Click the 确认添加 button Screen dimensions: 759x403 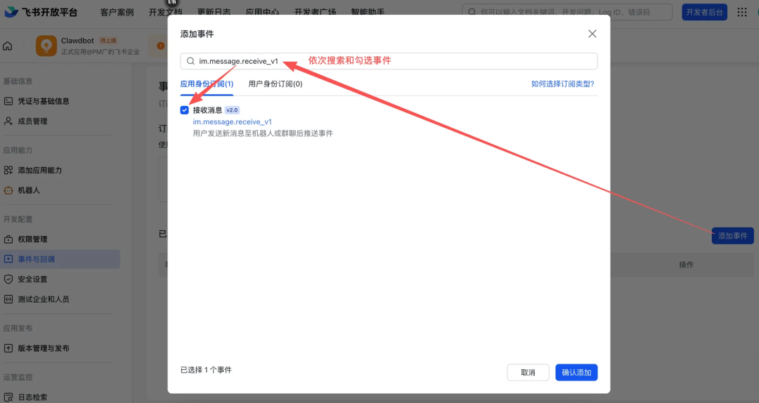coord(576,372)
